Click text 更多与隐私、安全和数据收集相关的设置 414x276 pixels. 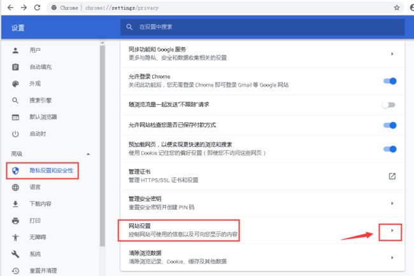coord(178,58)
